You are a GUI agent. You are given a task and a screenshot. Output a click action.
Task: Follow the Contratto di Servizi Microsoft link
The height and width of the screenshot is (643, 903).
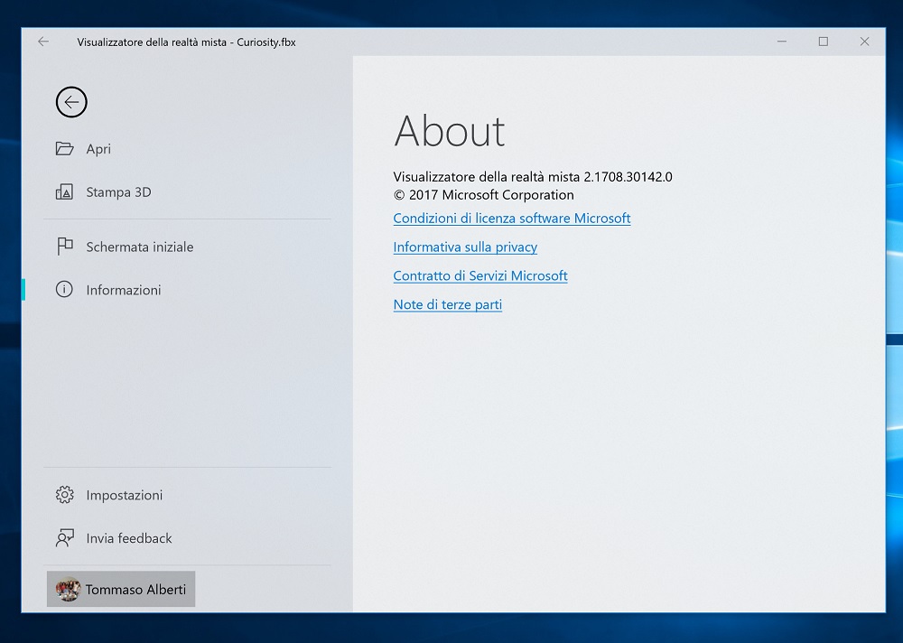pyautogui.click(x=479, y=276)
